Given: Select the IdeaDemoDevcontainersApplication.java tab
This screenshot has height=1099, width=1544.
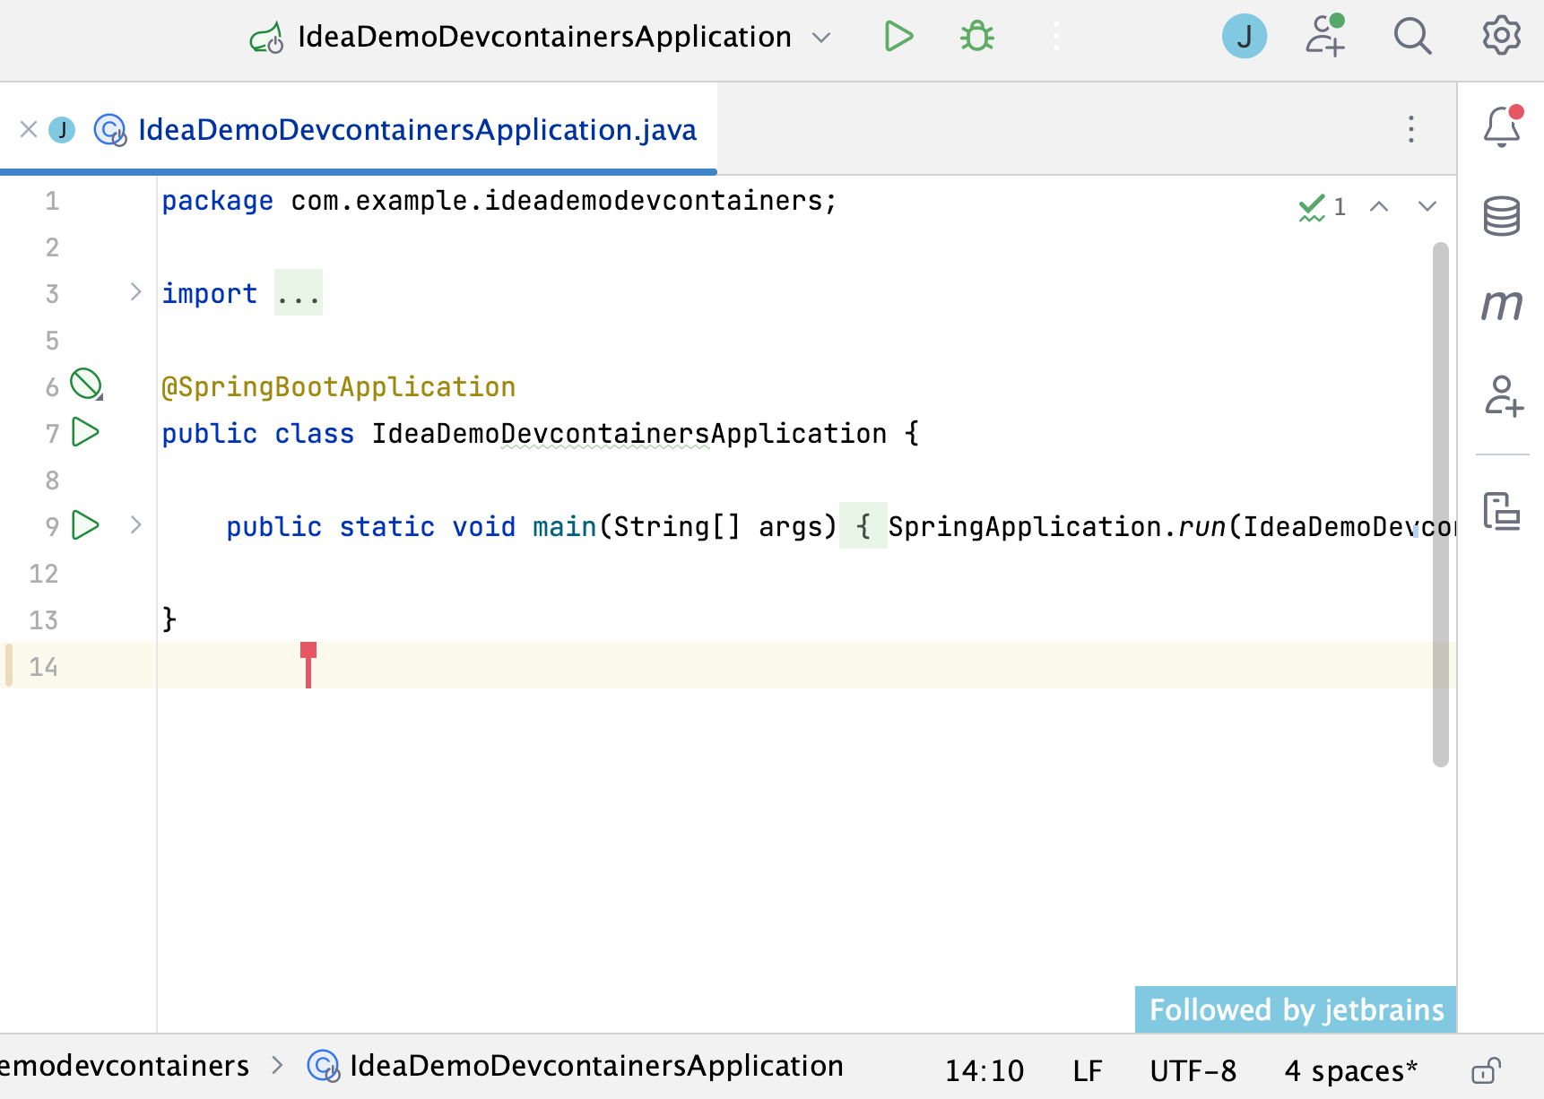Looking at the screenshot, I should 416,130.
